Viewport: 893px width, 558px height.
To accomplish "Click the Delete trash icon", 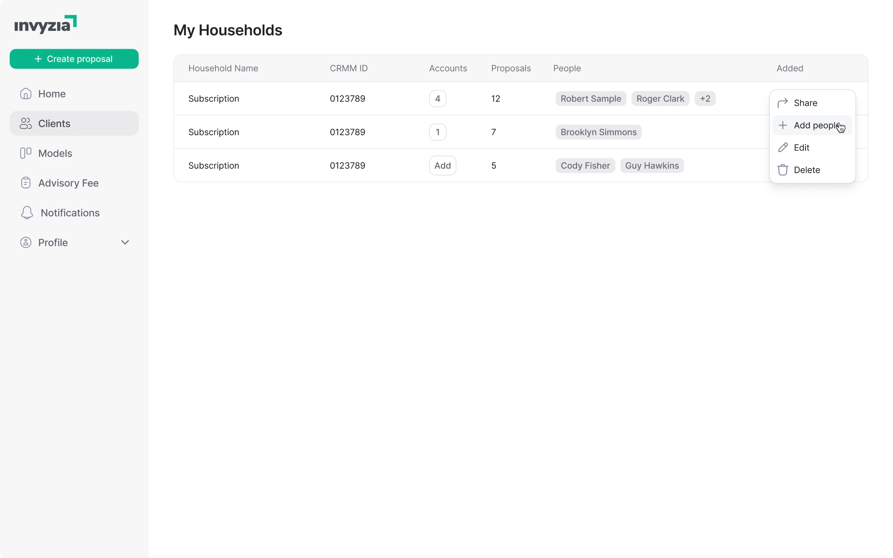I will coord(783,170).
